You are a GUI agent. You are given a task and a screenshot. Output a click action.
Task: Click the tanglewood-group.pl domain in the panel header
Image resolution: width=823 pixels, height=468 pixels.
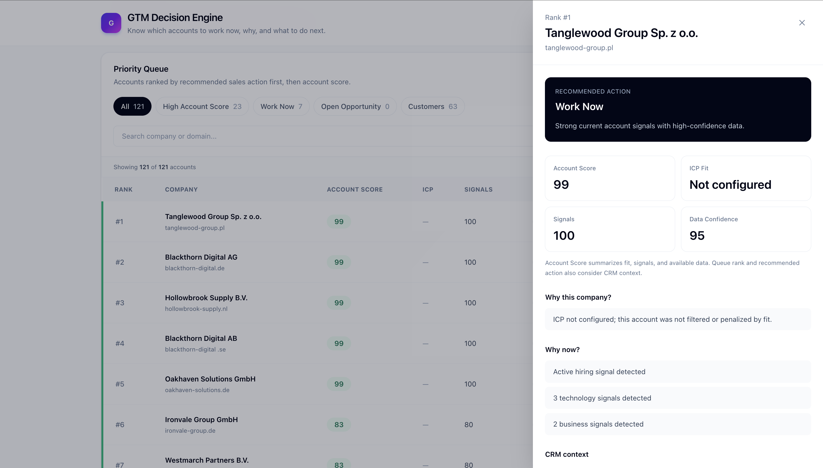point(579,48)
